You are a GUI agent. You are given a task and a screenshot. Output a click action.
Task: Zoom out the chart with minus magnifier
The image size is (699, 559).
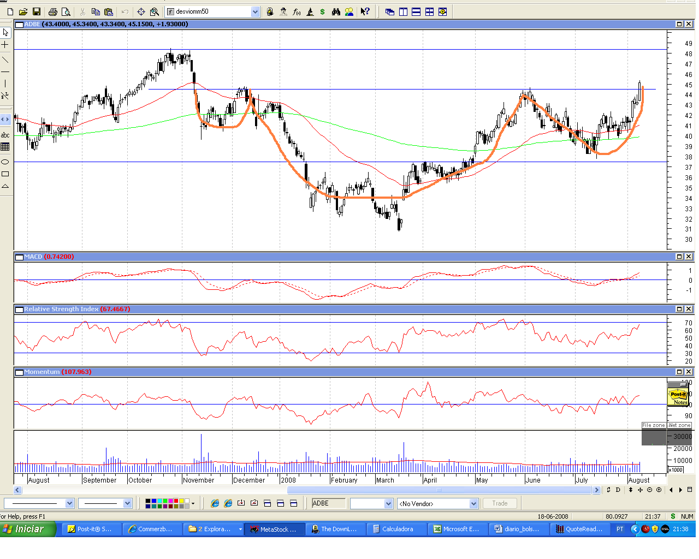[x=649, y=490]
